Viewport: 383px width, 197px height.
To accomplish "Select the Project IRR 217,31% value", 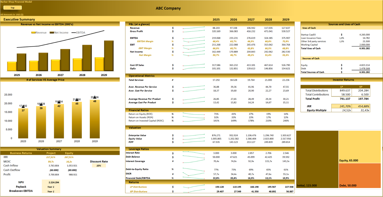I will (51, 157).
